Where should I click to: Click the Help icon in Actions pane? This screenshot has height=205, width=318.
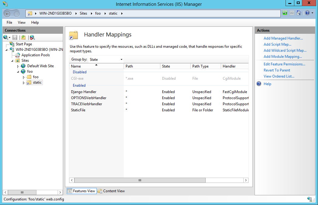(259, 84)
